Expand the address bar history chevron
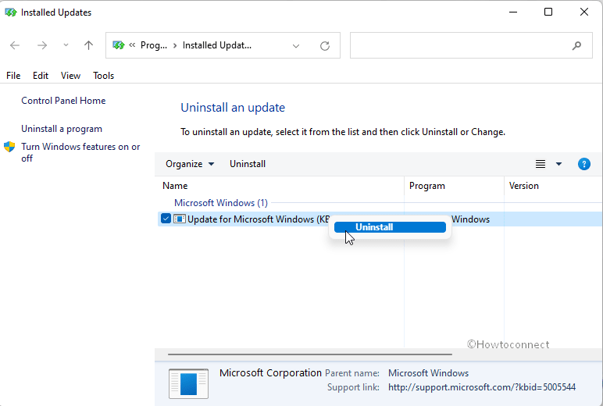Viewport: 603px width, 406px height. [296, 46]
